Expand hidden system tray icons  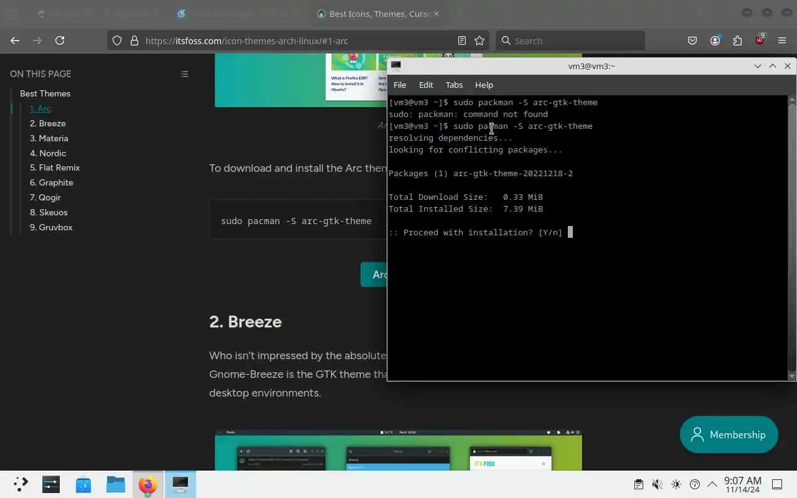[x=712, y=484]
